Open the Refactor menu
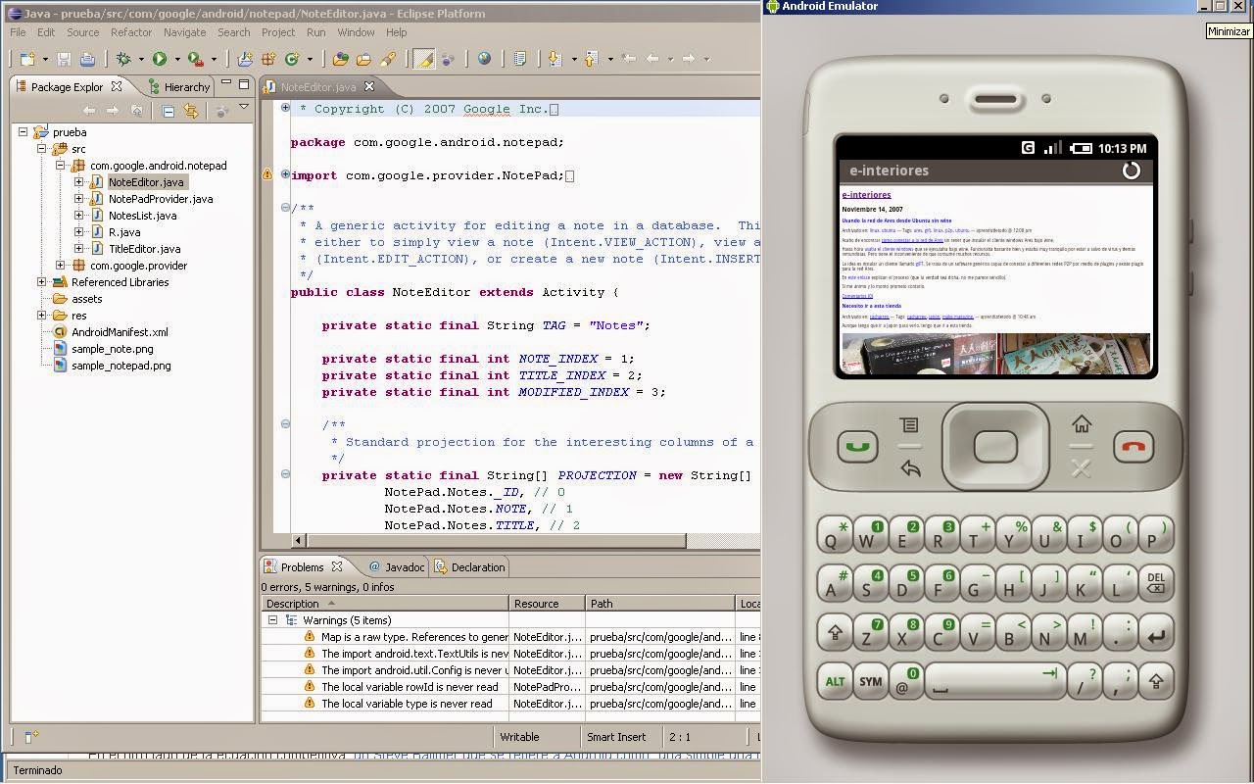 (131, 32)
